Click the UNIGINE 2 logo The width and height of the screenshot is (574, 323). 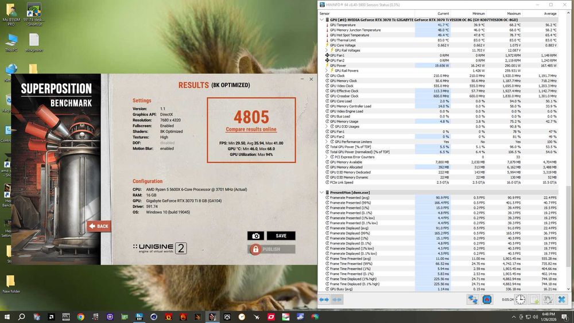(160, 248)
